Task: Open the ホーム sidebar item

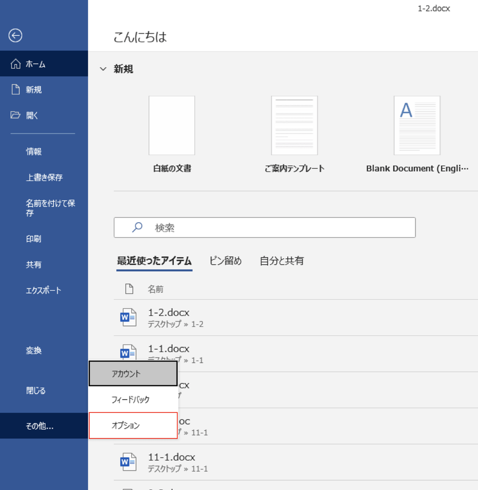Action: coord(44,64)
